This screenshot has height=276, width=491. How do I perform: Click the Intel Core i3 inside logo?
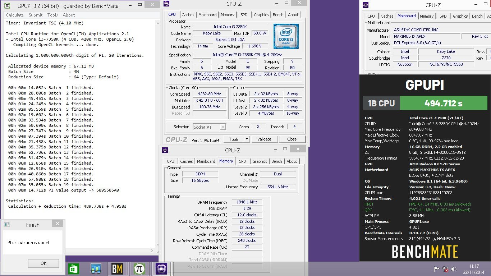(286, 36)
